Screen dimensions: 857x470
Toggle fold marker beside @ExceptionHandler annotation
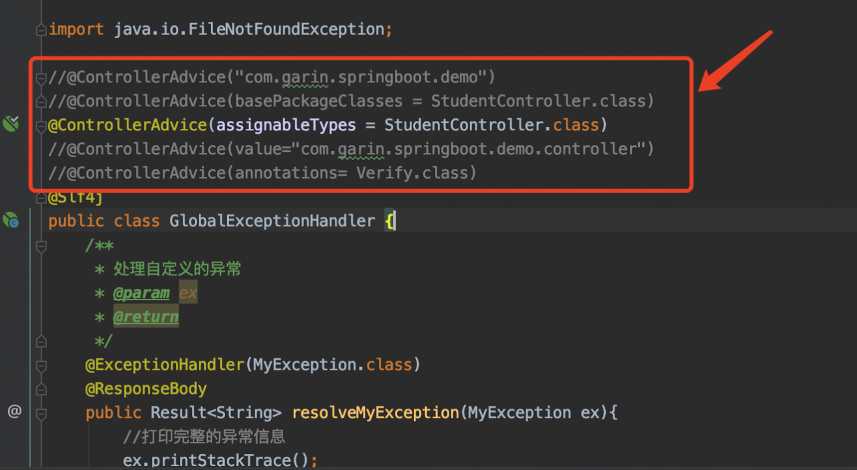pyautogui.click(x=42, y=366)
